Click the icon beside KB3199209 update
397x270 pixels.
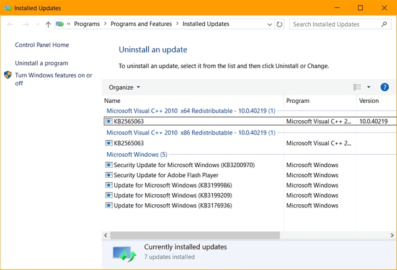(x=109, y=195)
